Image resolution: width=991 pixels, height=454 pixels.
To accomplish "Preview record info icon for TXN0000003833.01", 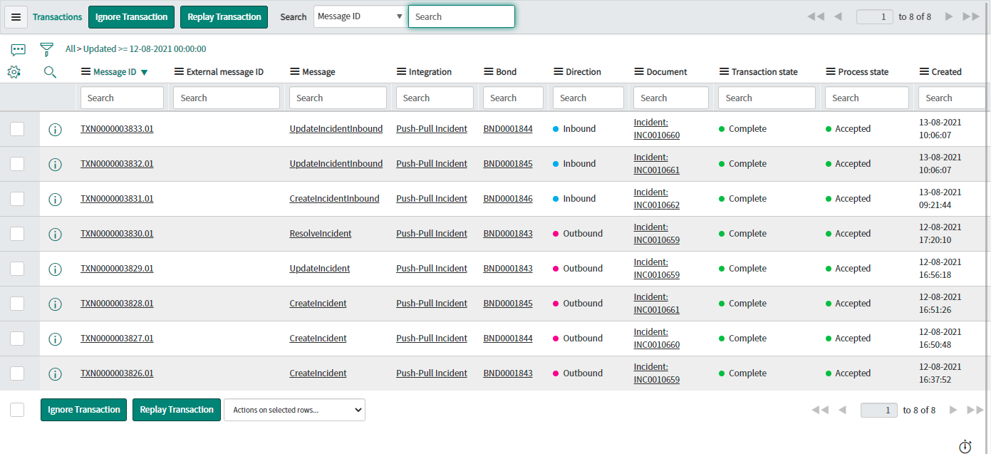I will [55, 130].
